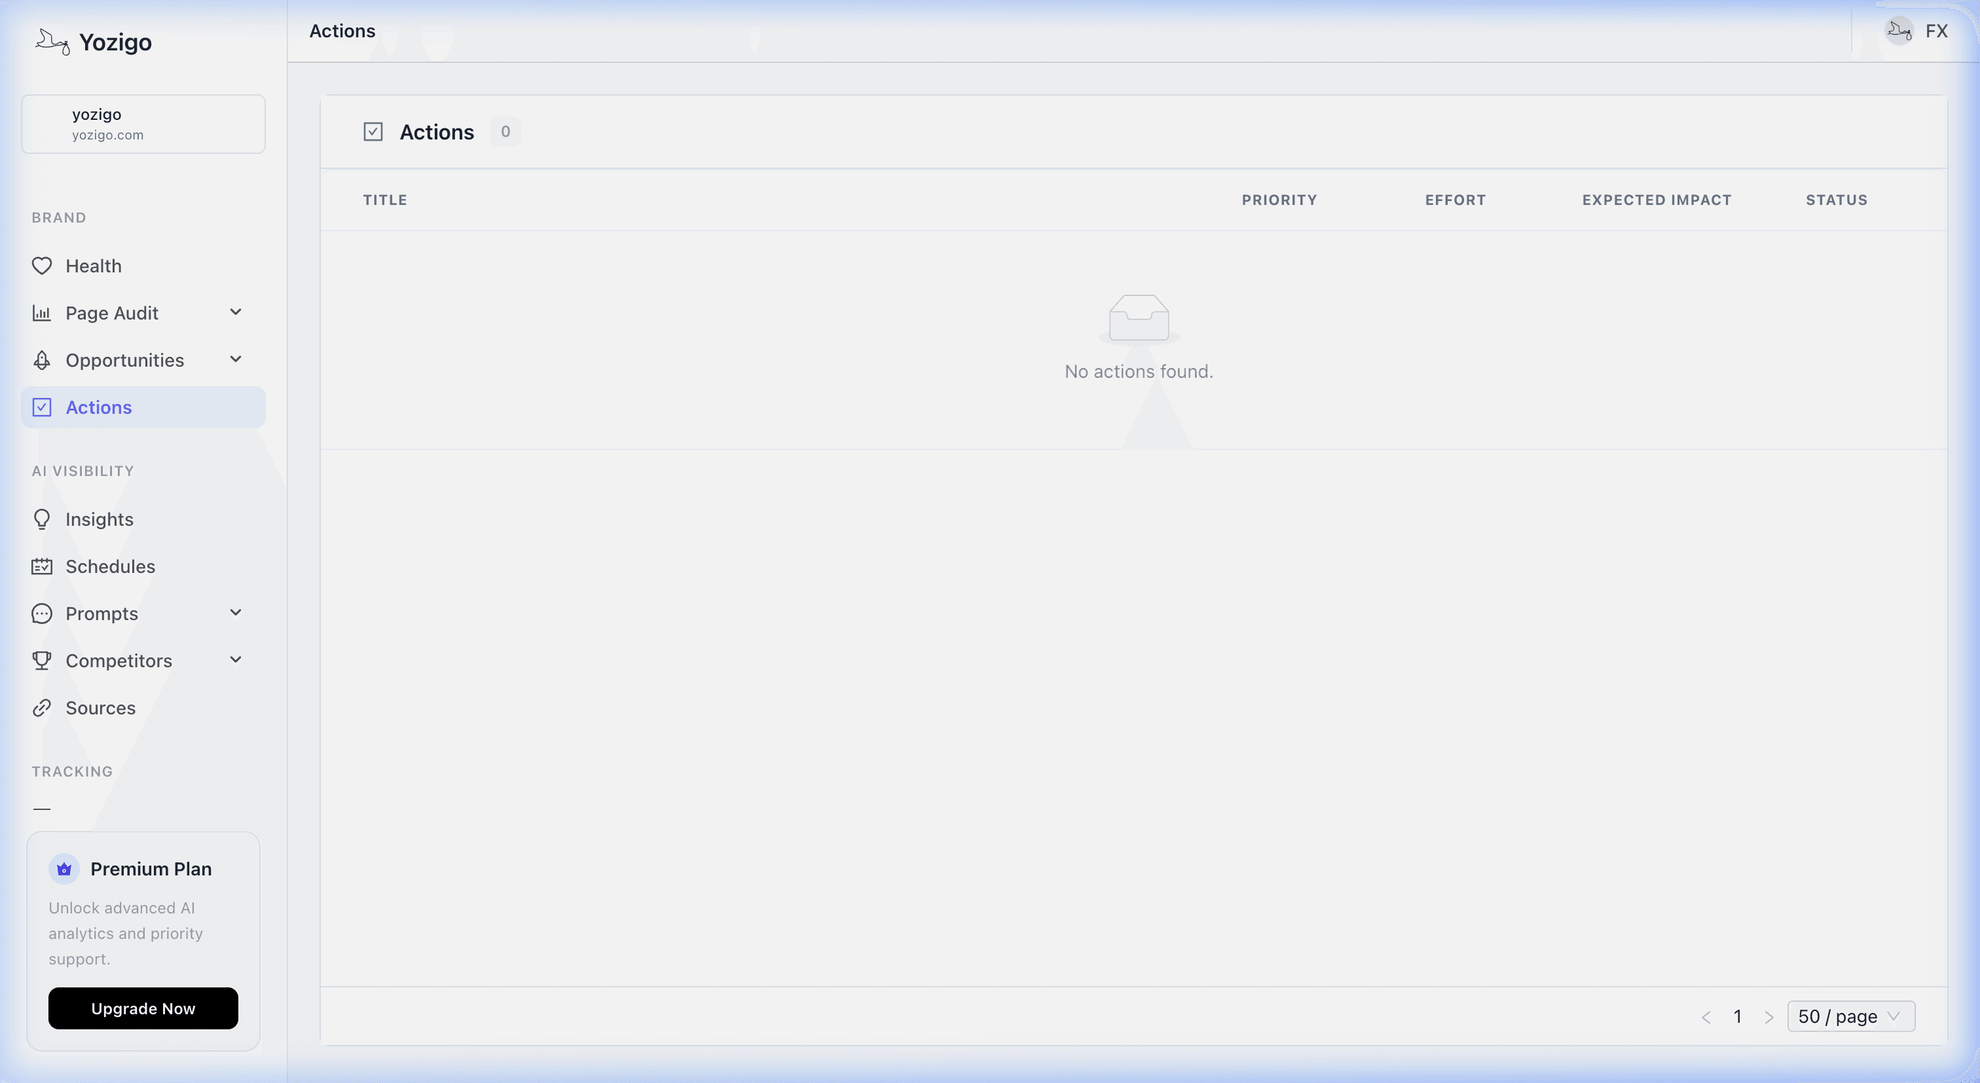This screenshot has height=1083, width=1980.
Task: Open Insights via the lightbulb icon
Action: 43,519
